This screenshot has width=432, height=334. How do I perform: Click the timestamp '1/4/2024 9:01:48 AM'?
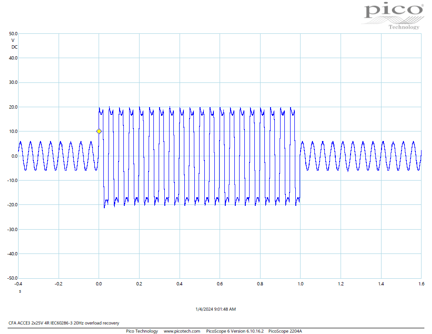click(x=215, y=309)
